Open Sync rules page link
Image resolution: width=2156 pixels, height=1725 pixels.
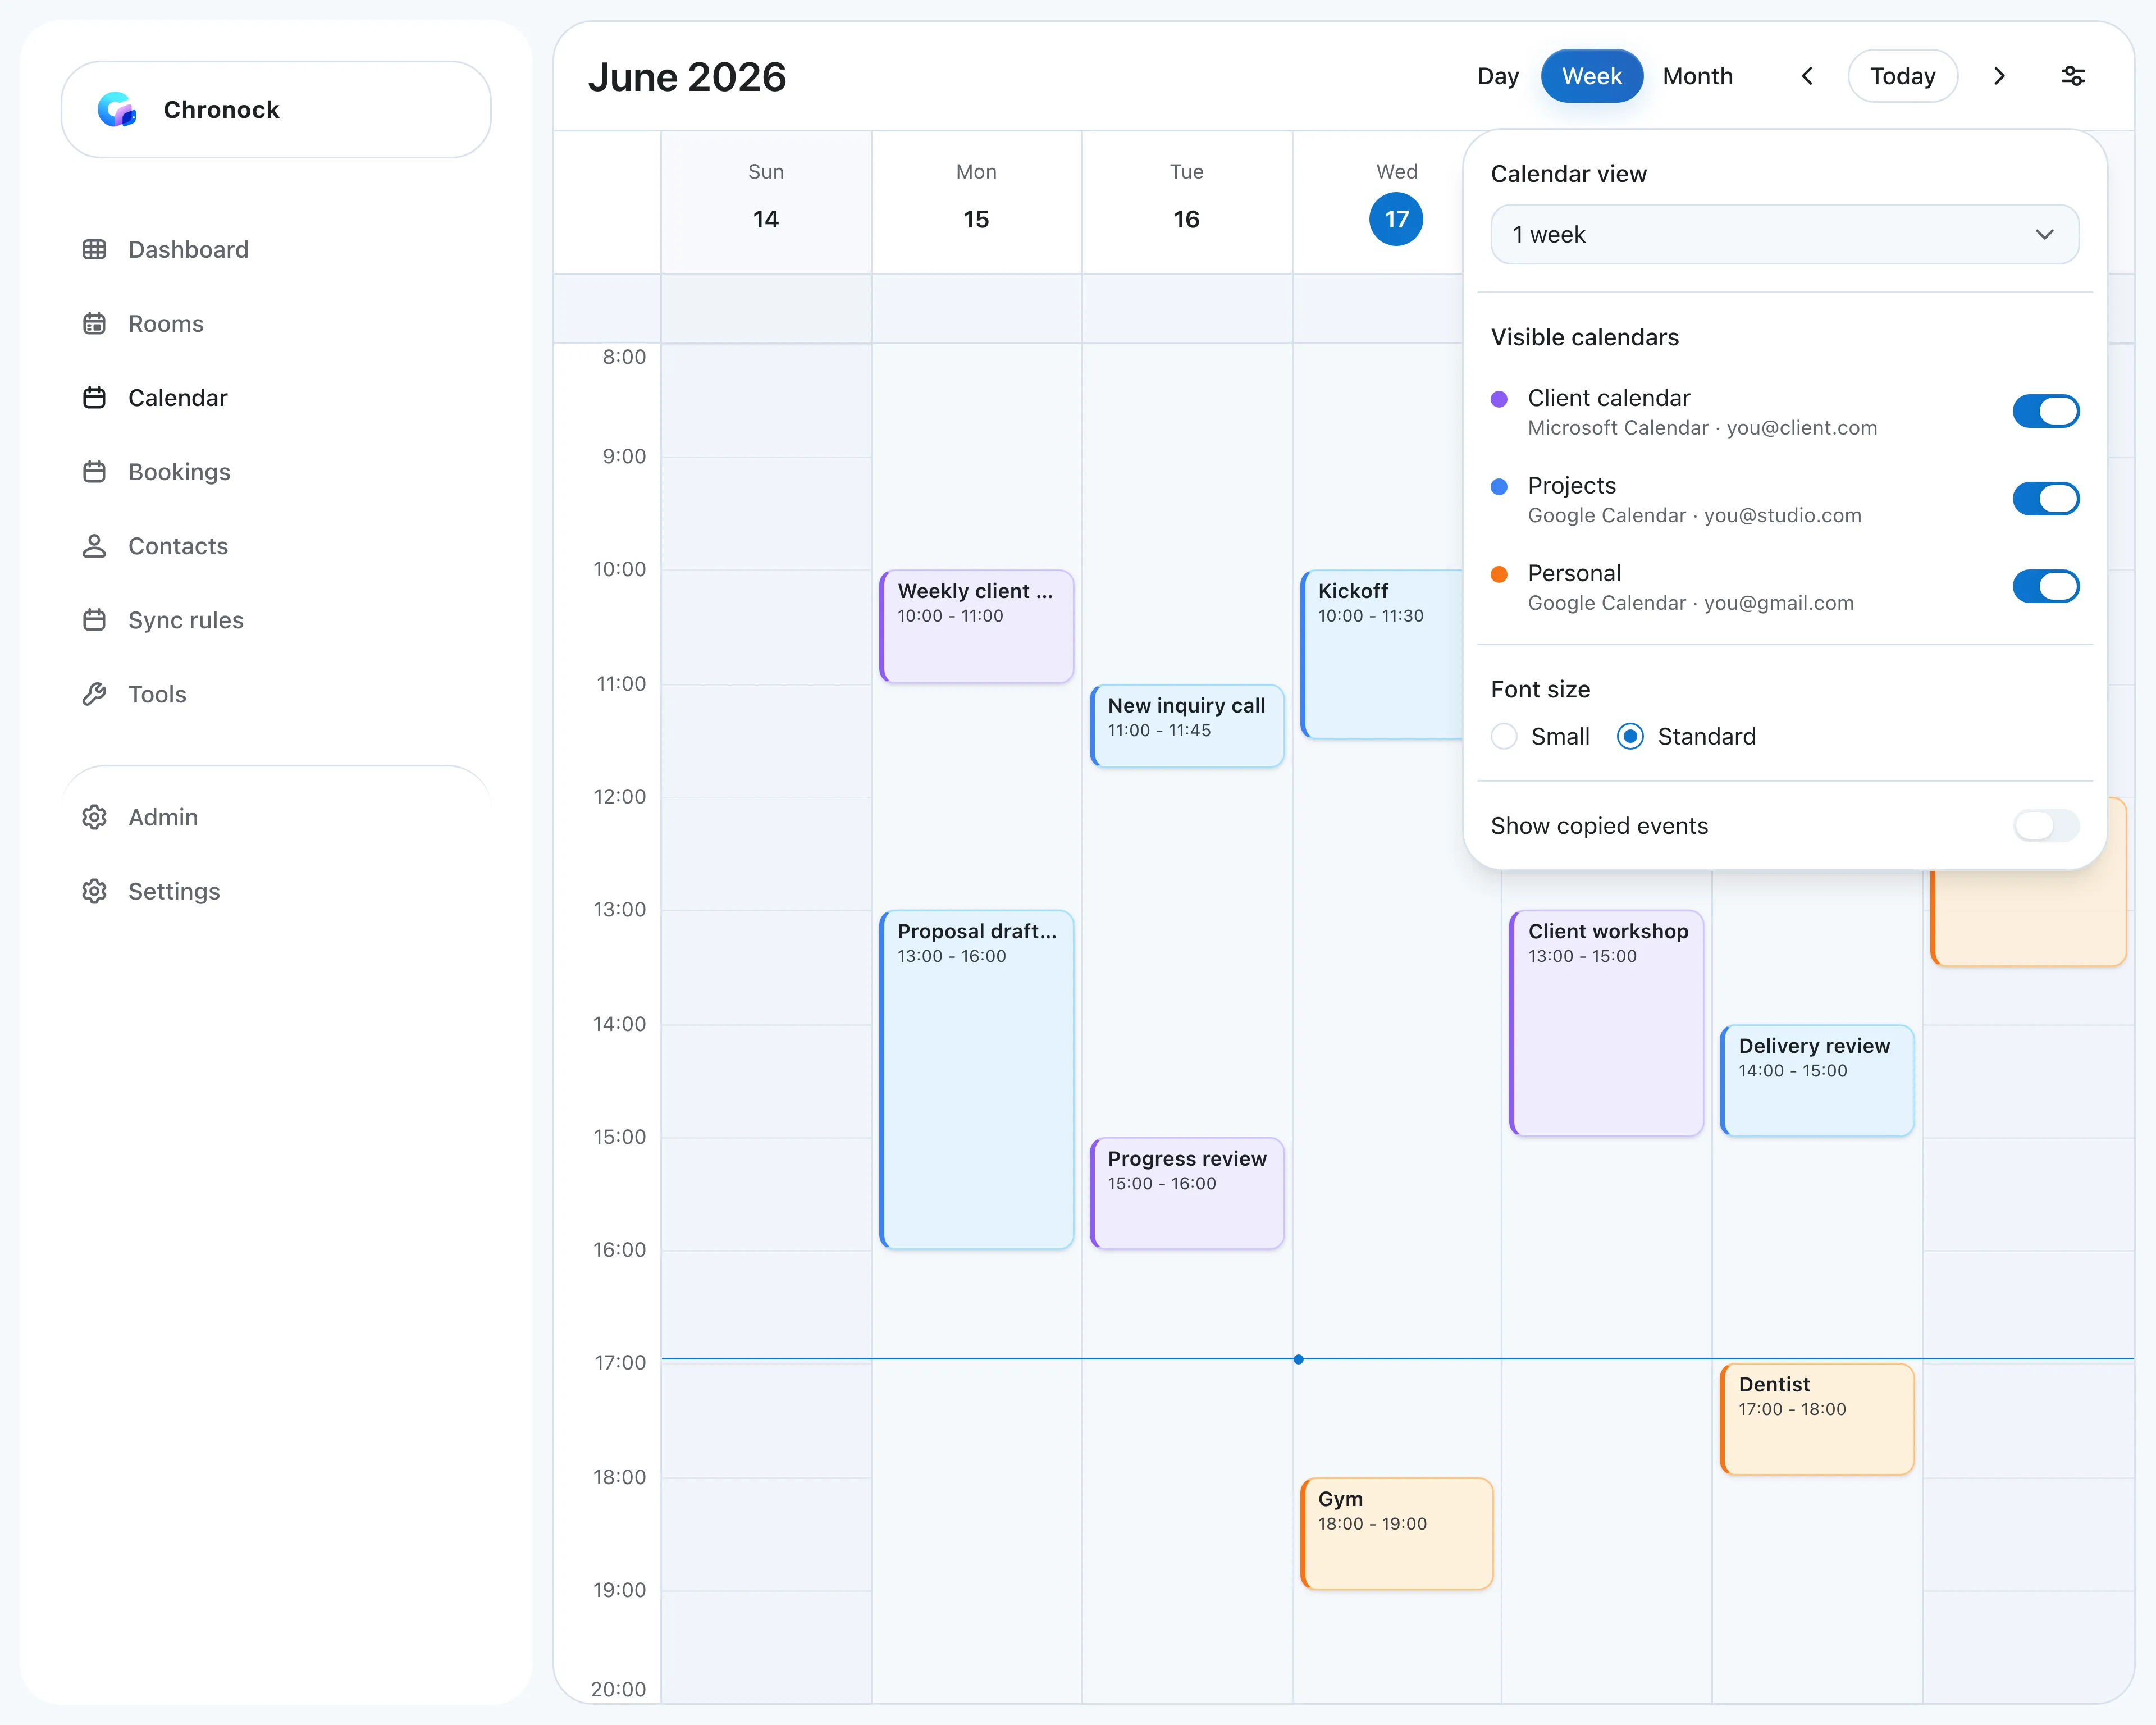click(x=186, y=619)
